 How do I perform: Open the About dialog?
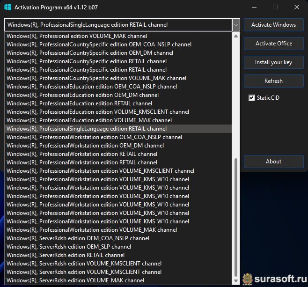coord(274,162)
